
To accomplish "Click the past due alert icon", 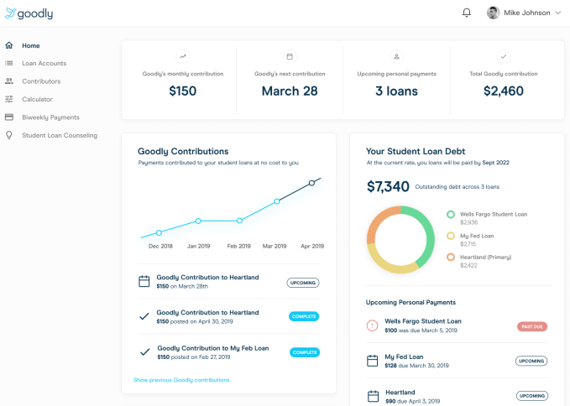I will point(372,325).
